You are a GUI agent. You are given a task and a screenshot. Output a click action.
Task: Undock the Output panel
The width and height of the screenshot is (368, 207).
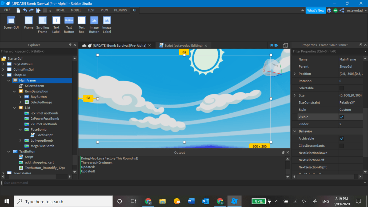click(x=283, y=153)
